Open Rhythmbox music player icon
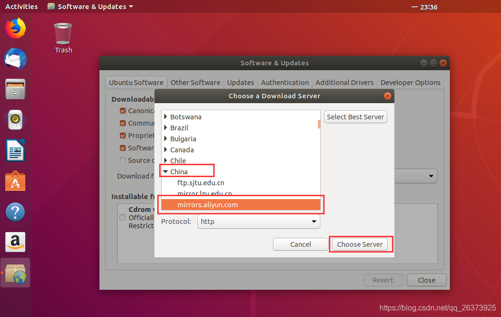Viewport: 501px width, 317px height. coord(15,120)
